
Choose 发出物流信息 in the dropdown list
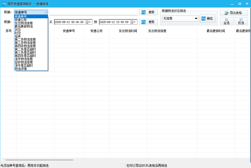25,23
